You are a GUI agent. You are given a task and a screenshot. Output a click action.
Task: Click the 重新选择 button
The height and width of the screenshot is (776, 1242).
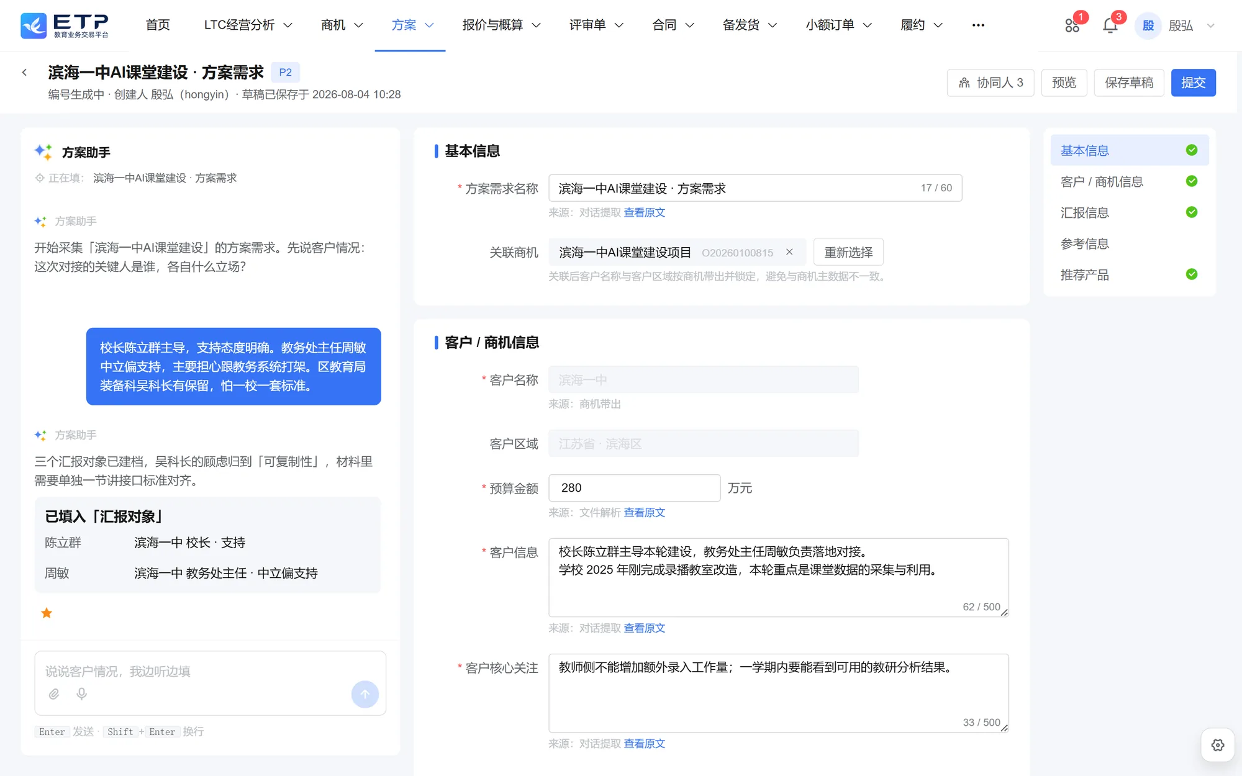pos(848,252)
